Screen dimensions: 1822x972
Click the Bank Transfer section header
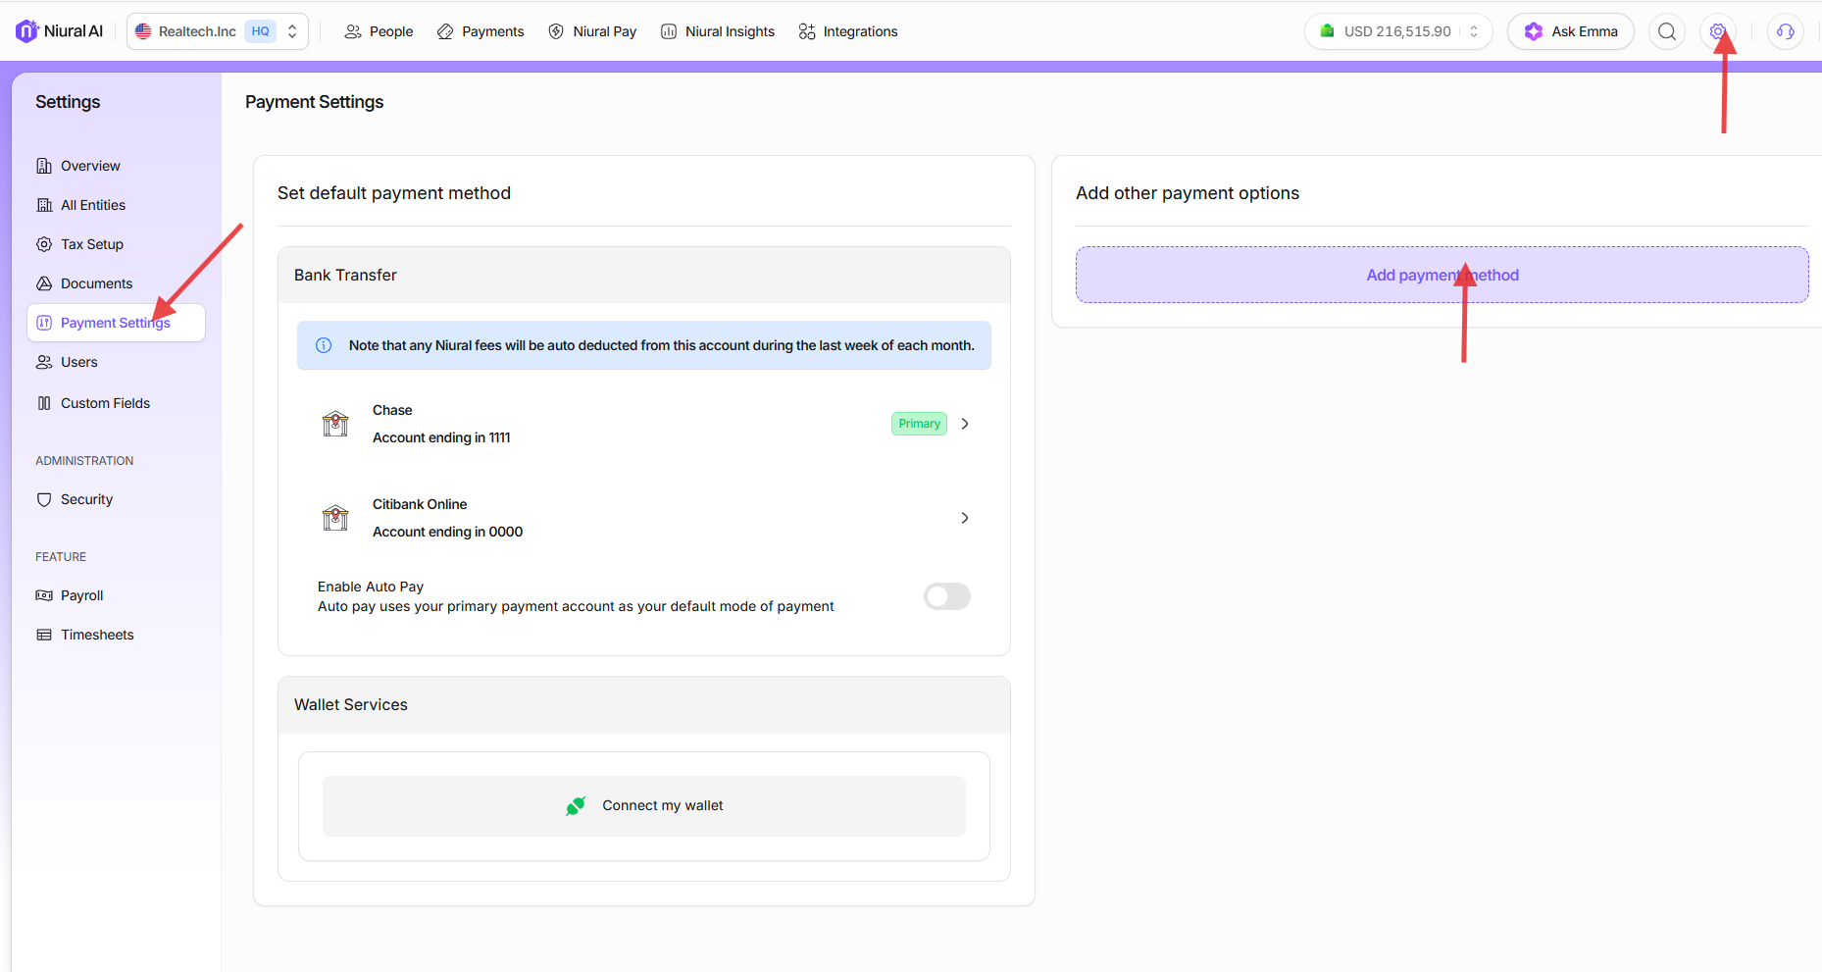coord(644,275)
